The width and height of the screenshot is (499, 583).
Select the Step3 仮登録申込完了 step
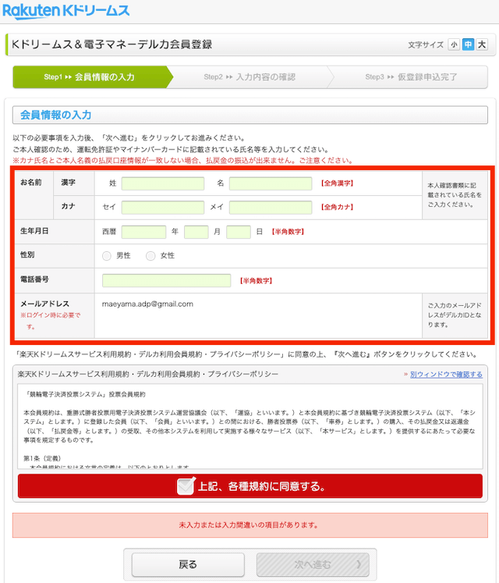tap(411, 77)
